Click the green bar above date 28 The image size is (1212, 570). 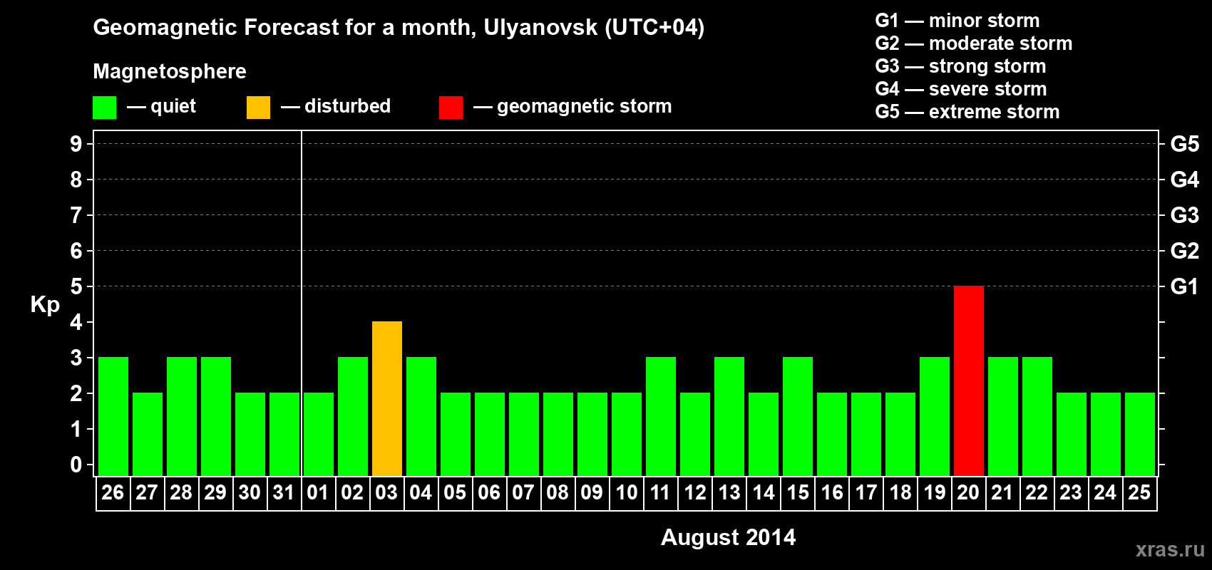point(182,417)
